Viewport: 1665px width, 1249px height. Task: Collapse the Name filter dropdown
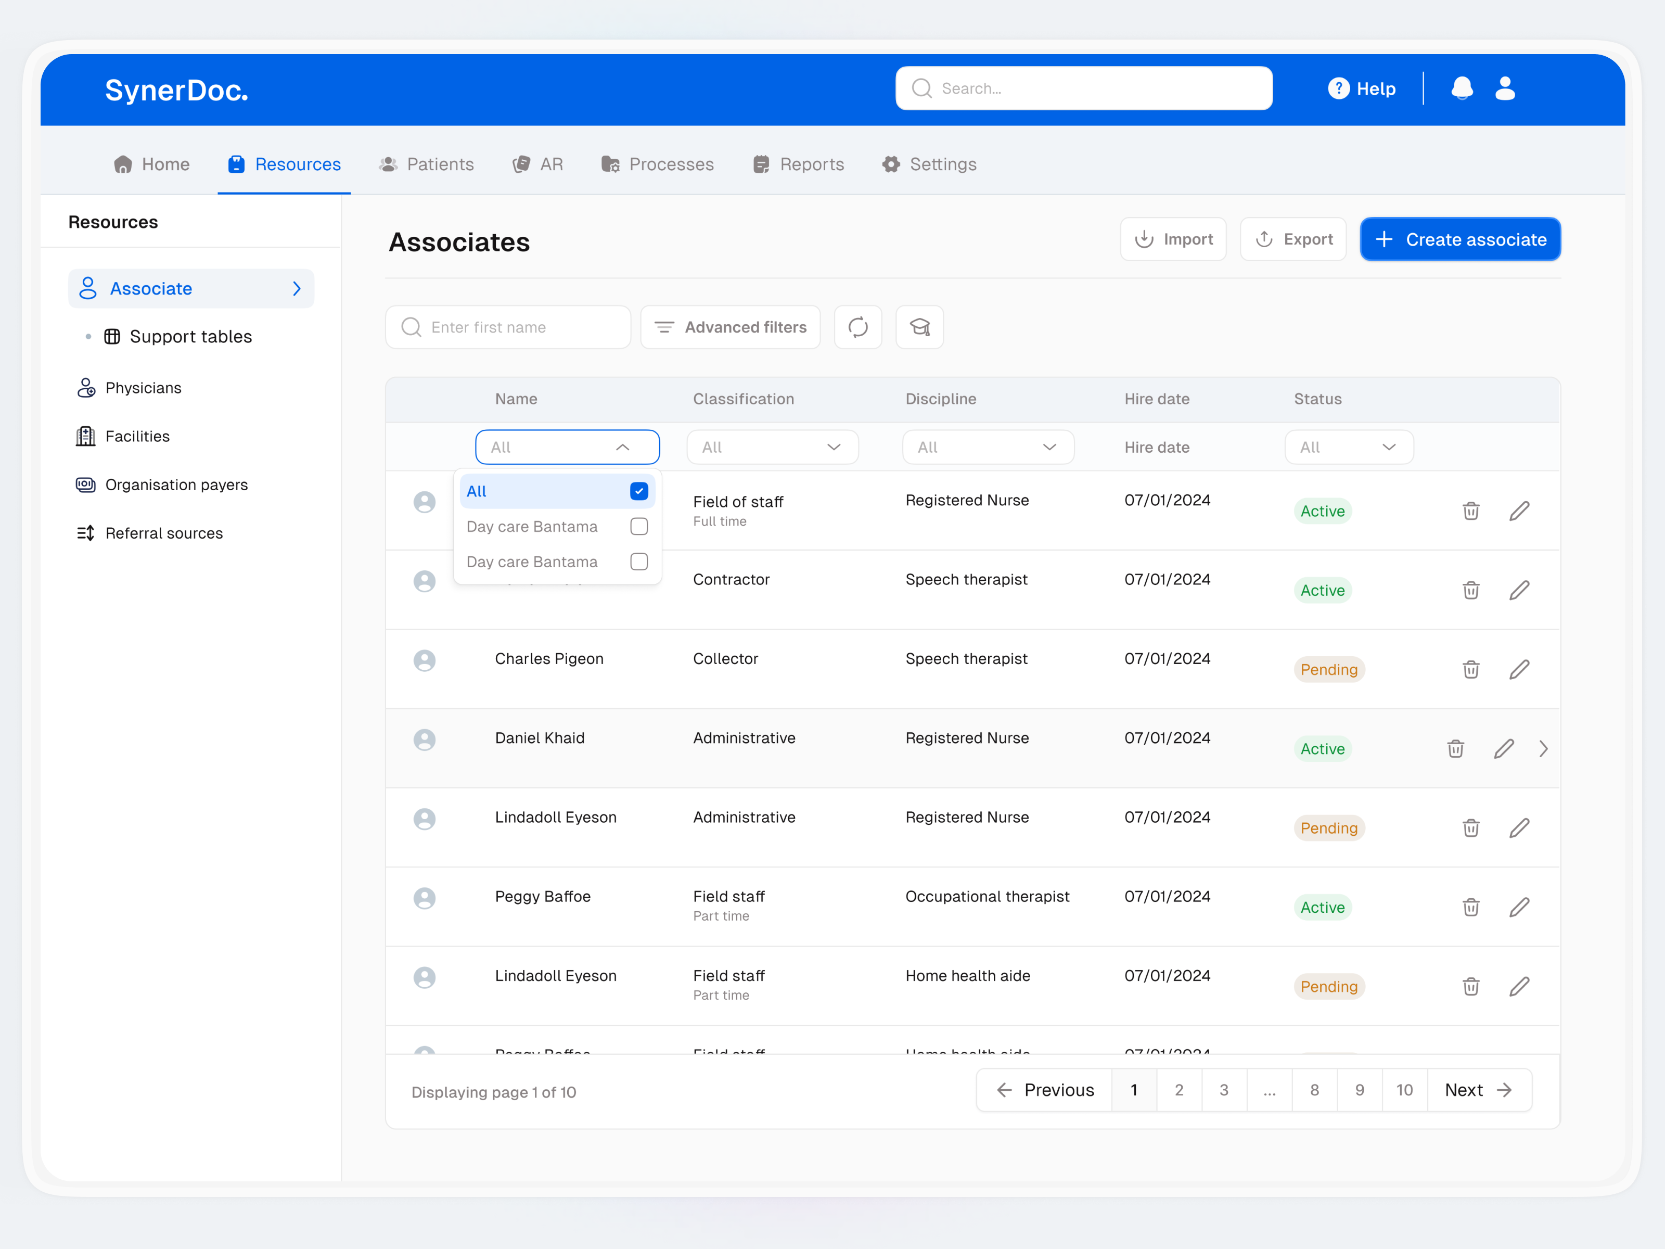pyautogui.click(x=568, y=447)
